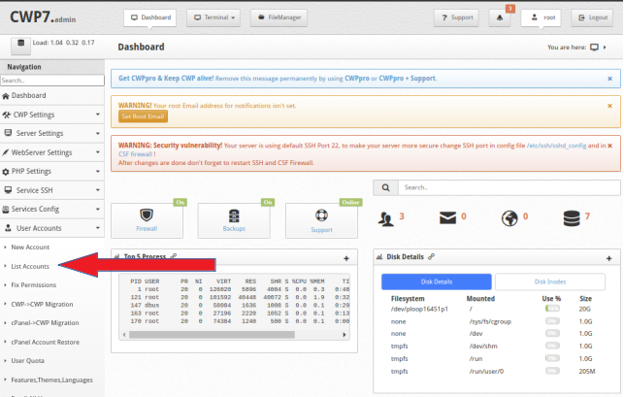Click the globe domains icon showing 0
This screenshot has height=397, width=624.
(x=509, y=218)
